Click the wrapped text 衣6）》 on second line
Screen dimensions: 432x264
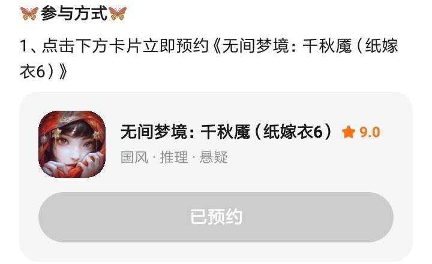click(x=44, y=72)
